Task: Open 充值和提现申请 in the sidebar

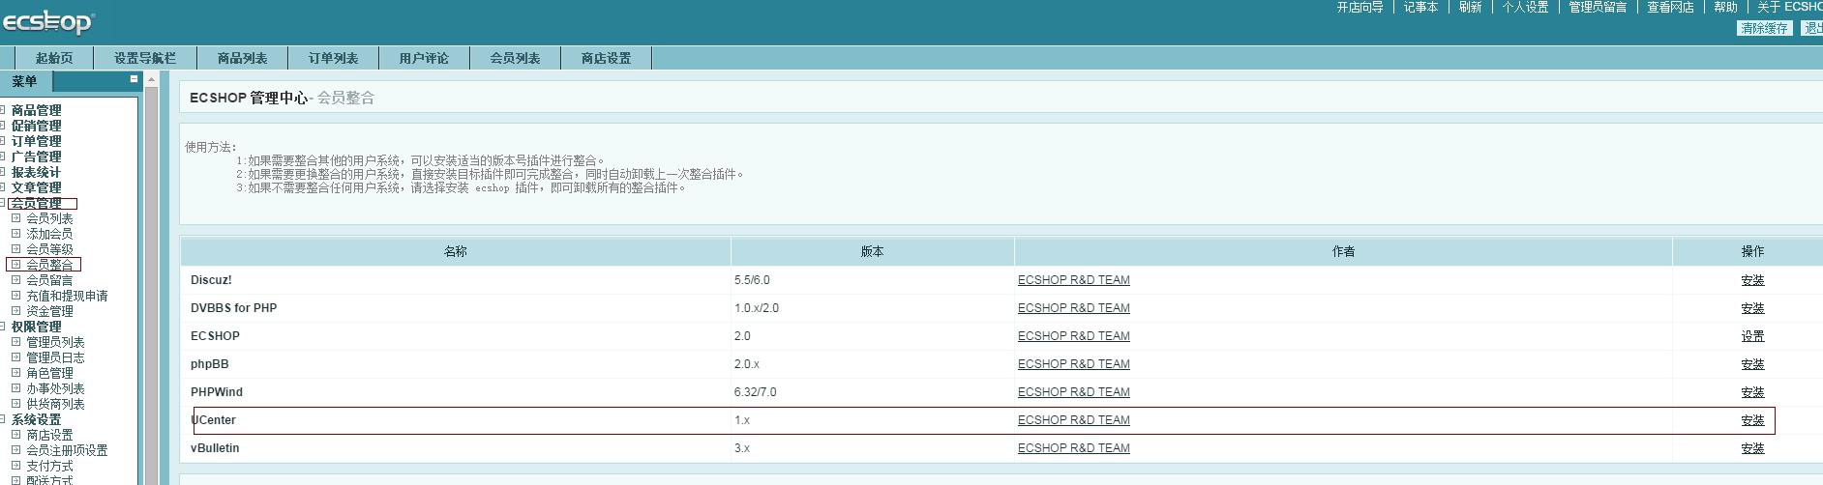Action: pos(67,296)
